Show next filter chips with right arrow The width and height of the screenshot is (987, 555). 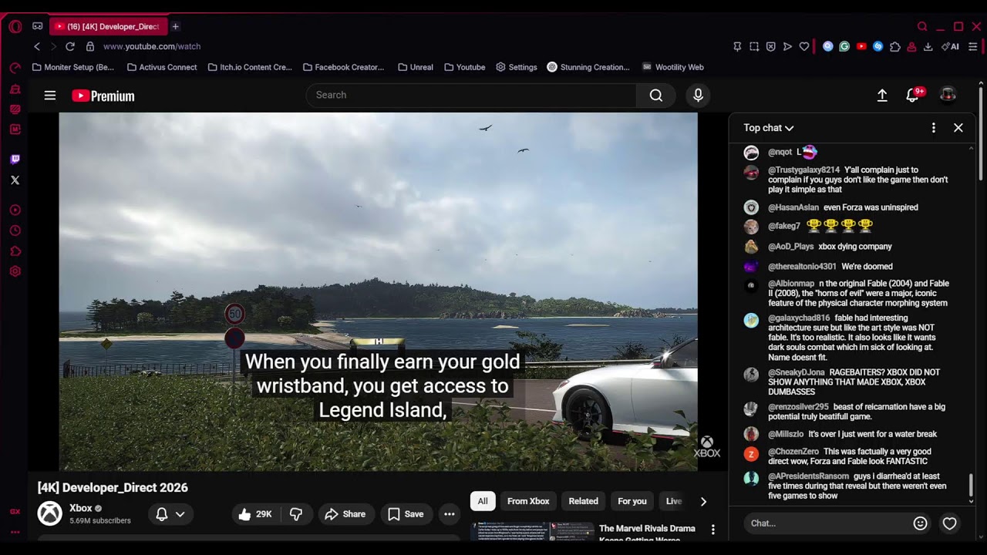(x=703, y=502)
